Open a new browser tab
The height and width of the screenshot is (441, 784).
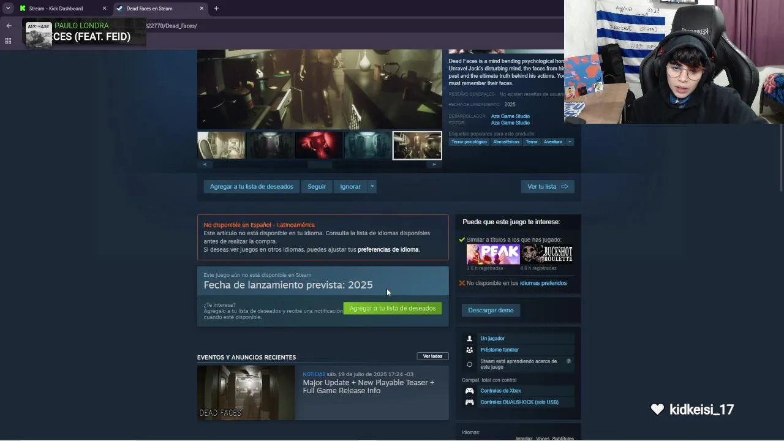pos(216,9)
